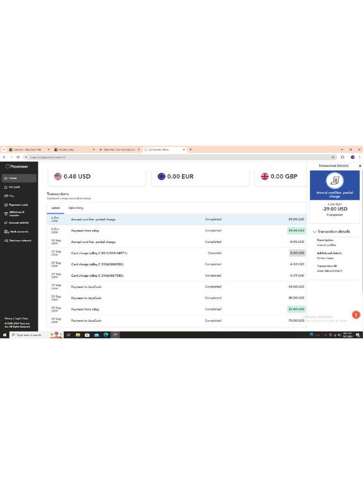Click the 0.00 EUR balance card
This screenshot has height=484, width=363.
[x=200, y=177]
